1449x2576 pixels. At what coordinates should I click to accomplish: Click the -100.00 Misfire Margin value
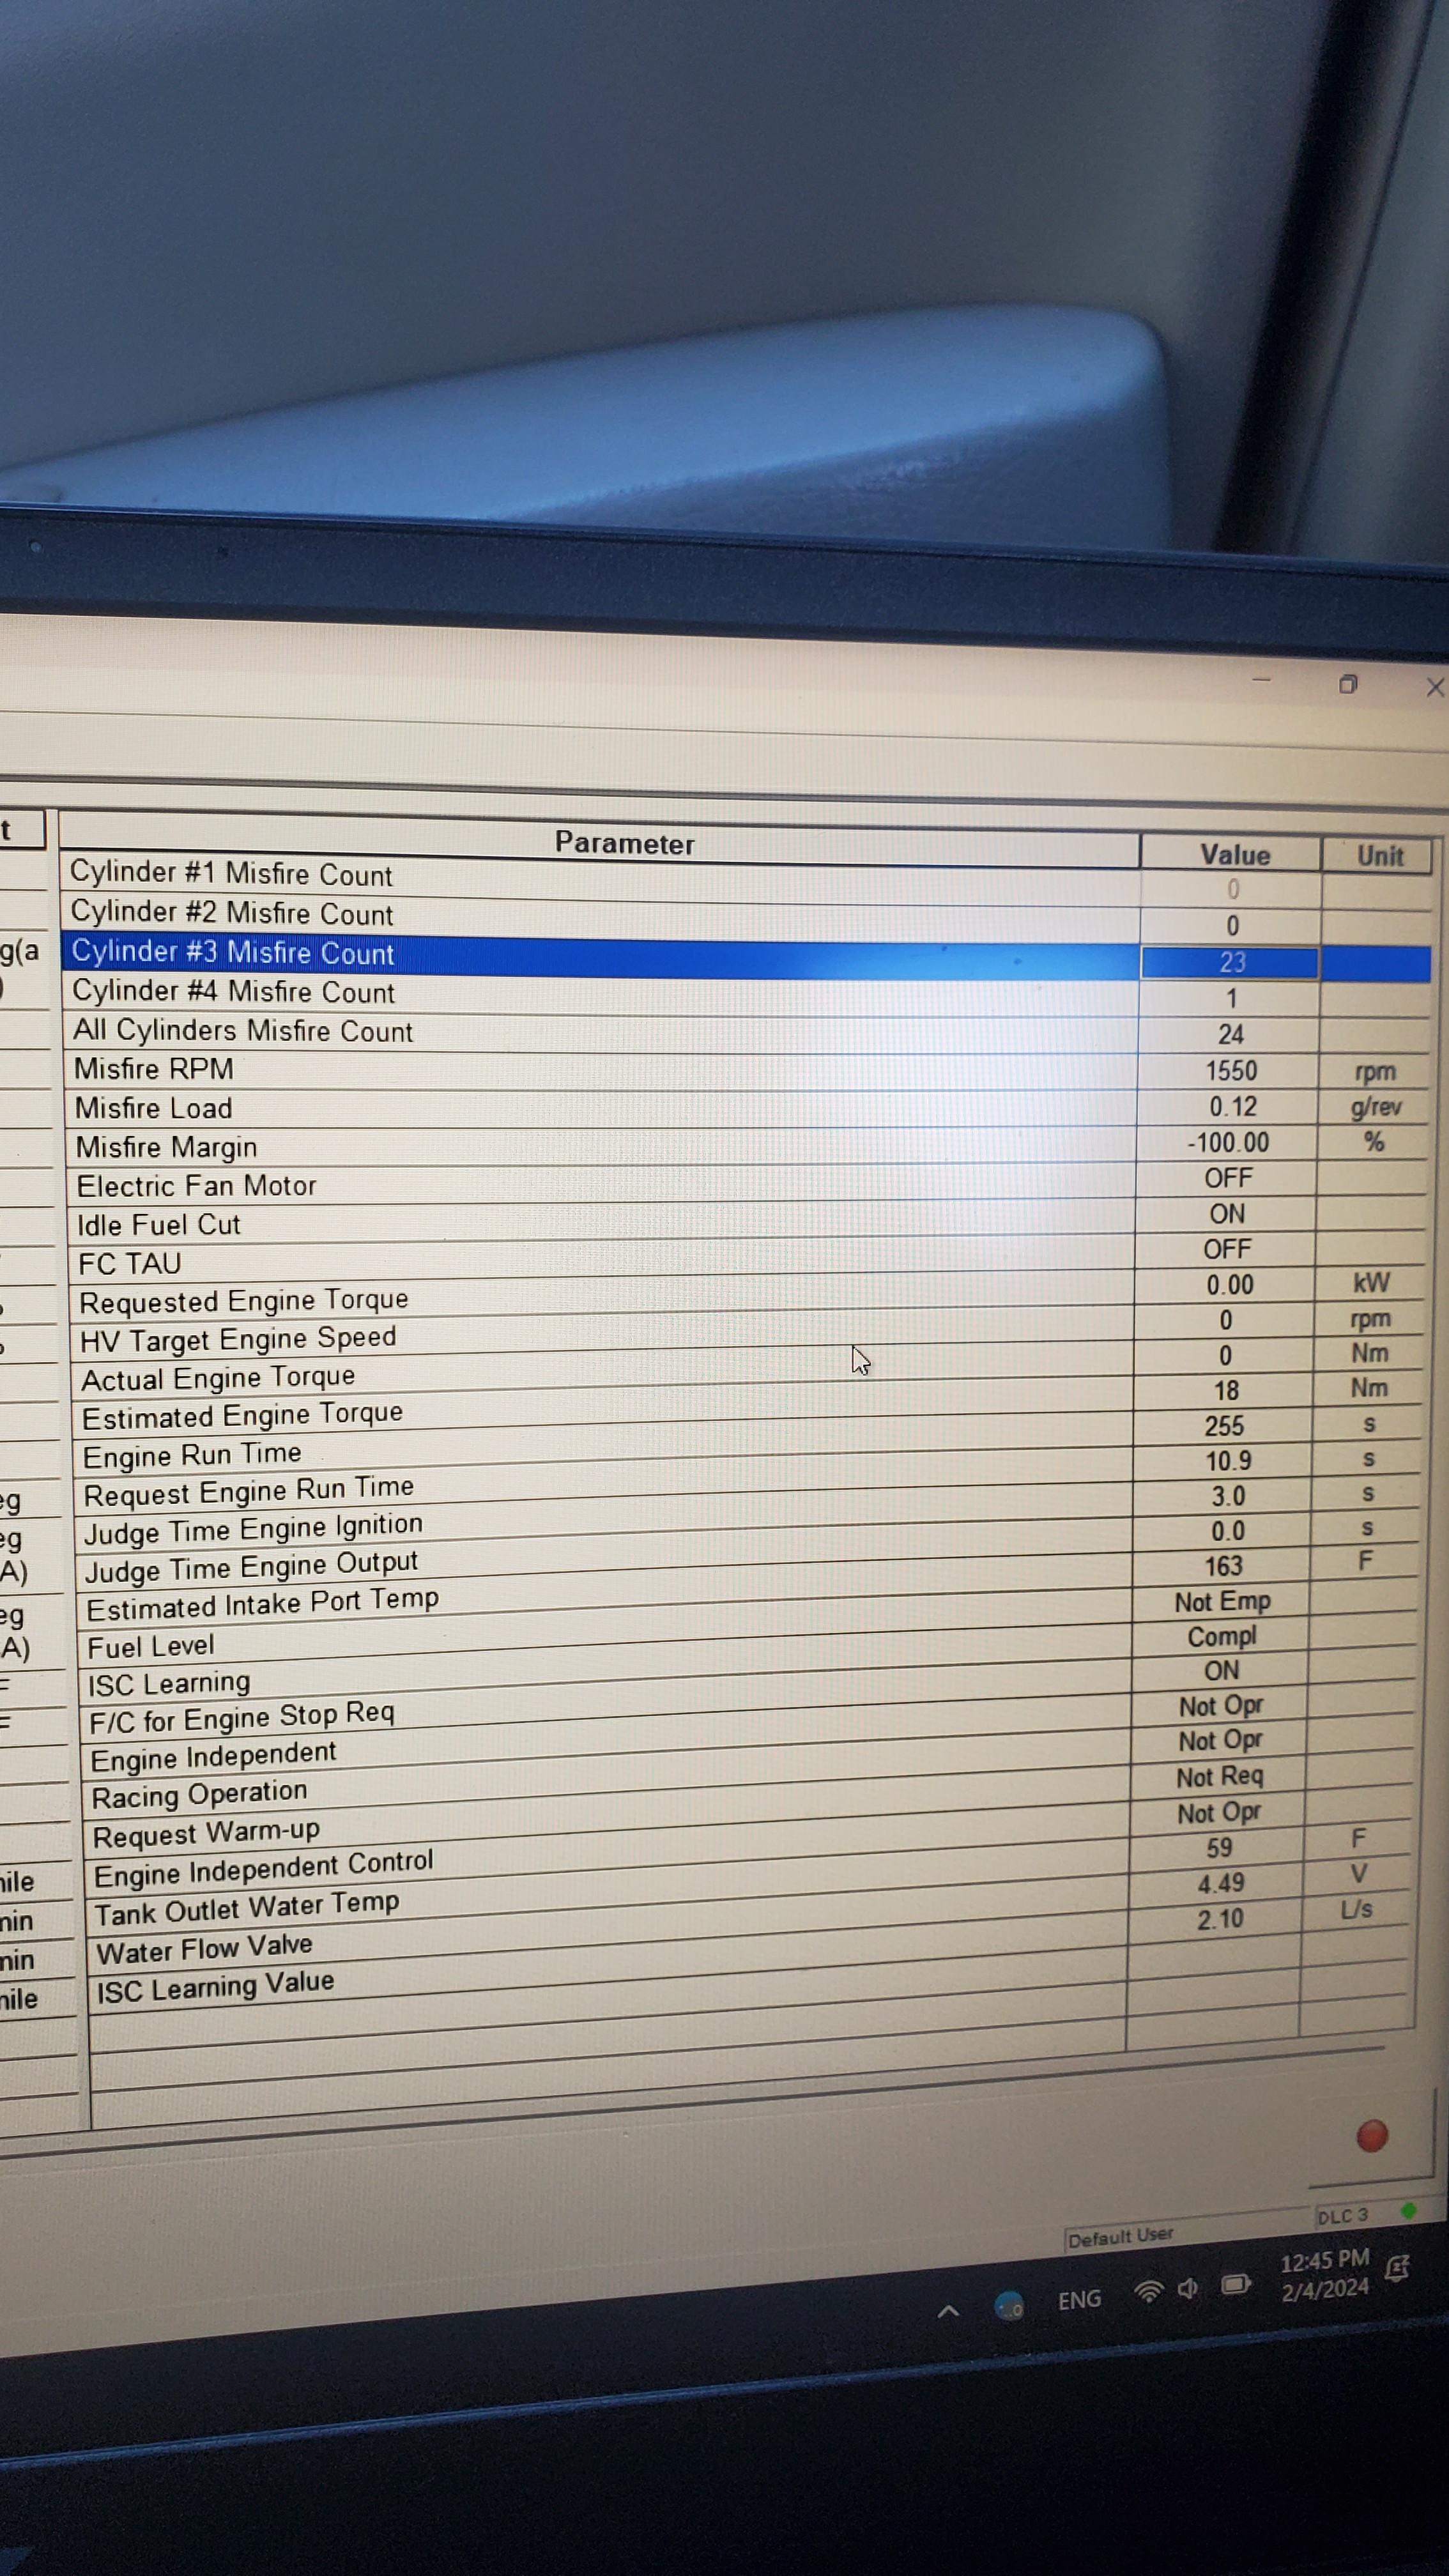(x=1228, y=1142)
